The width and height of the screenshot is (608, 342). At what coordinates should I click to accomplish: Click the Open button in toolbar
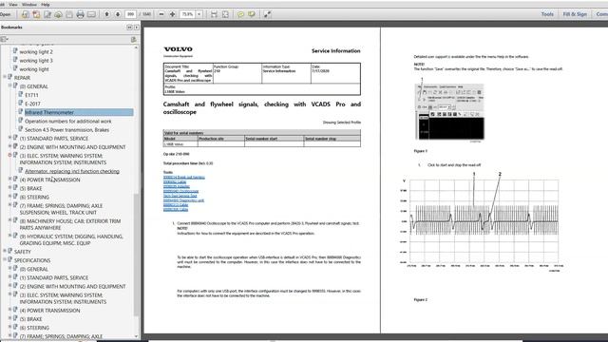click(x=6, y=14)
